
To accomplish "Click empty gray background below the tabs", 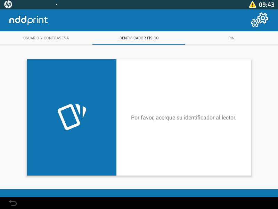I will pyautogui.click(x=139, y=52).
